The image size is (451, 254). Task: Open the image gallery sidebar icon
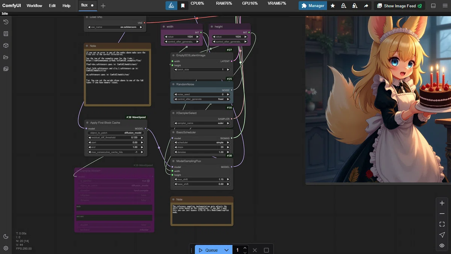(x=6, y=69)
